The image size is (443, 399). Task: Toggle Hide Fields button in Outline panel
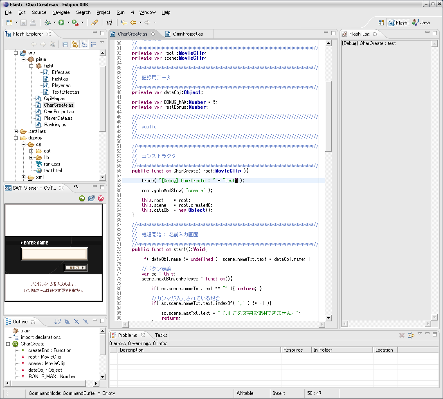67,322
